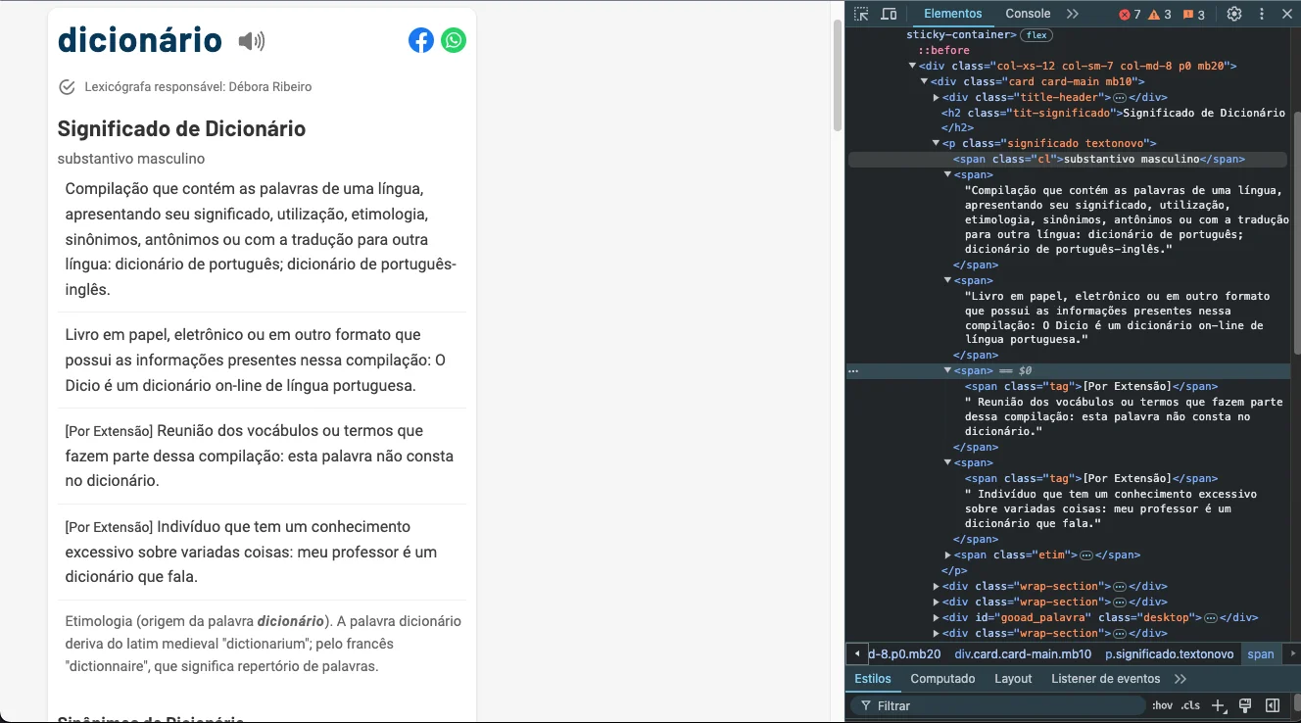
Task: Click the Significado de Dicionário heading
Action: click(x=181, y=128)
